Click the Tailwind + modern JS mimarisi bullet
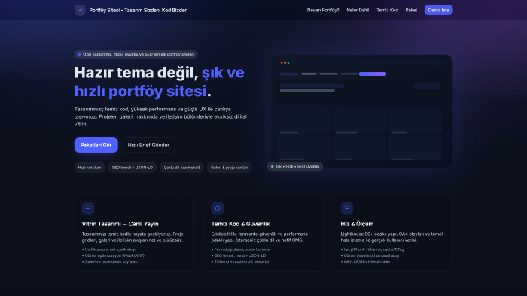This screenshot has height=296, width=527. point(240,261)
